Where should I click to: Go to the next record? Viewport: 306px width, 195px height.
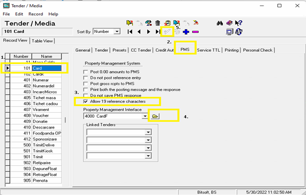[148, 32]
